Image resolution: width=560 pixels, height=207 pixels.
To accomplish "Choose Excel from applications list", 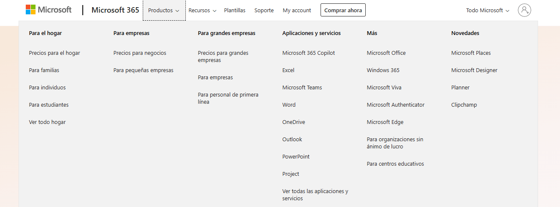I will coord(288,70).
